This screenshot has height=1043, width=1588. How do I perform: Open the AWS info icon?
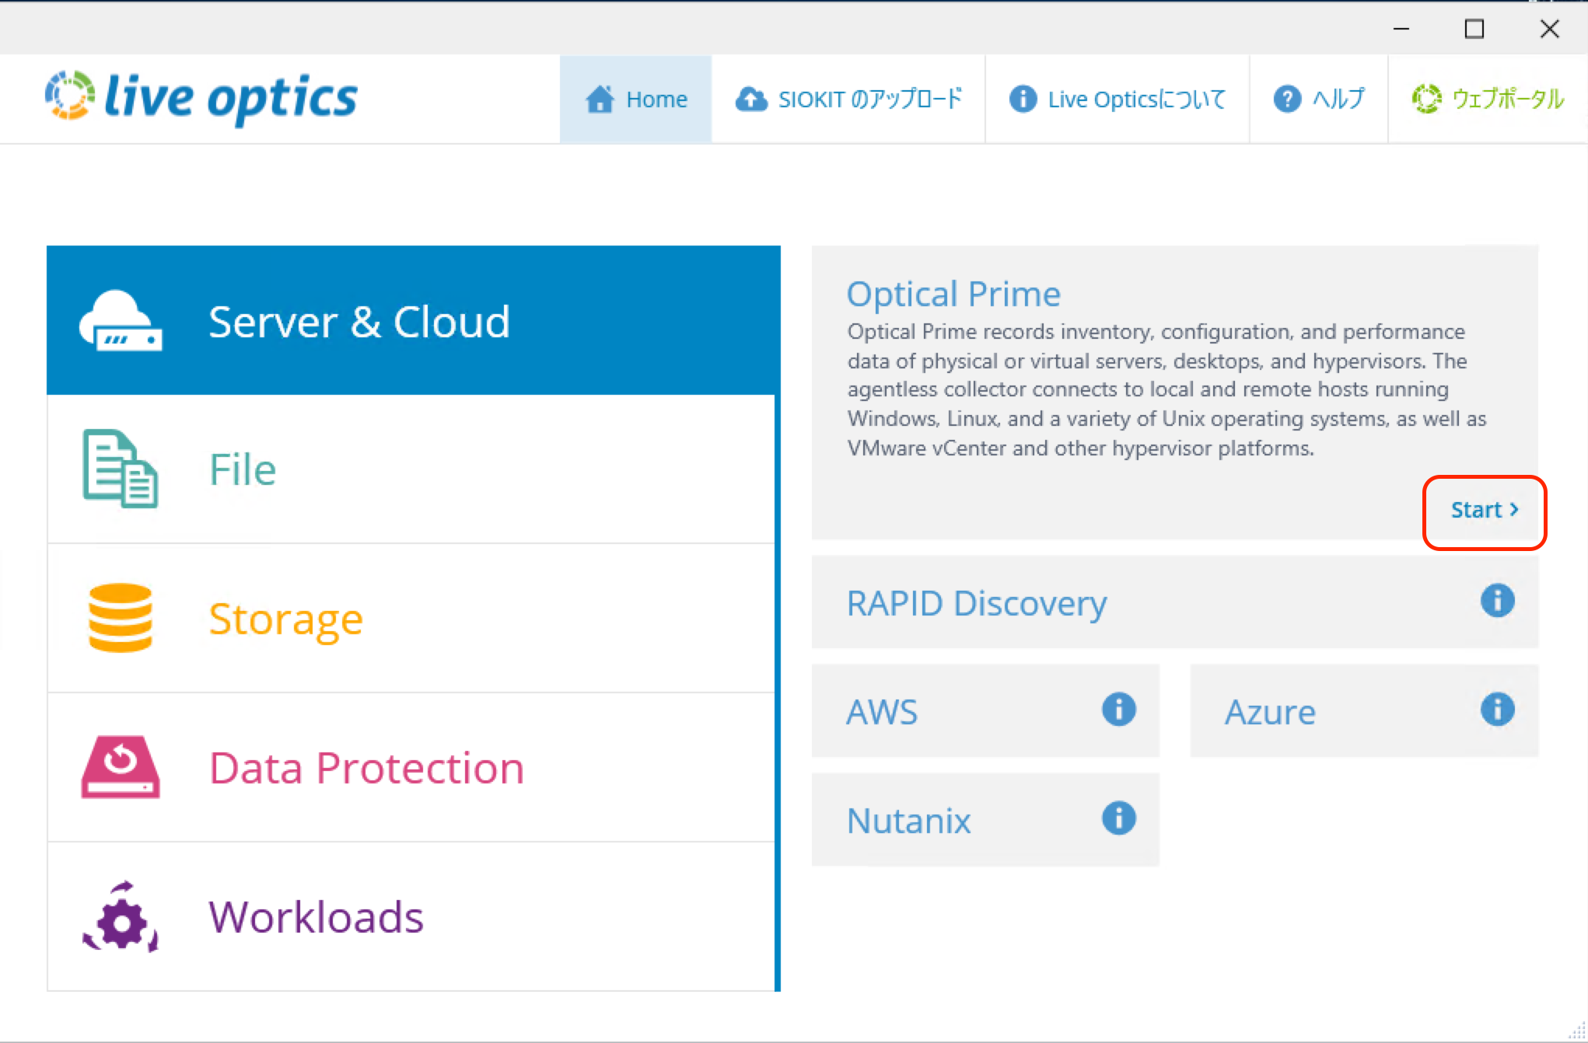1118,709
